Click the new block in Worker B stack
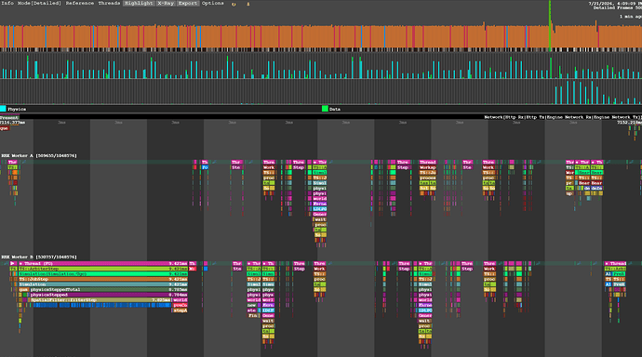The height and width of the screenshot is (357, 642). [x=252, y=305]
